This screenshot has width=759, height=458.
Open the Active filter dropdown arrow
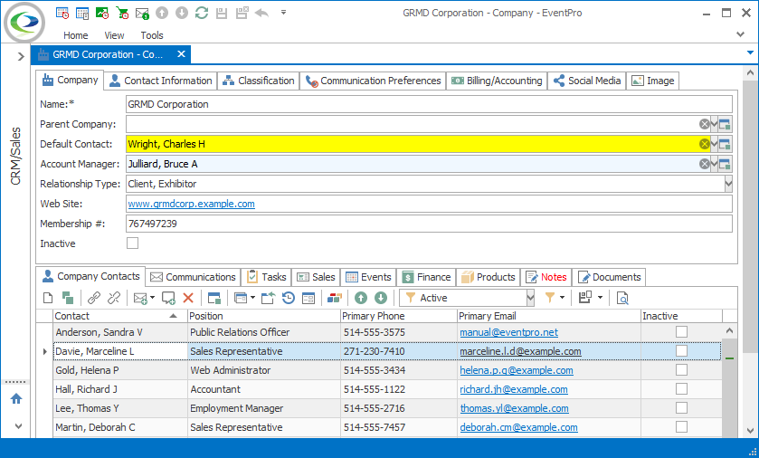pyautogui.click(x=530, y=298)
